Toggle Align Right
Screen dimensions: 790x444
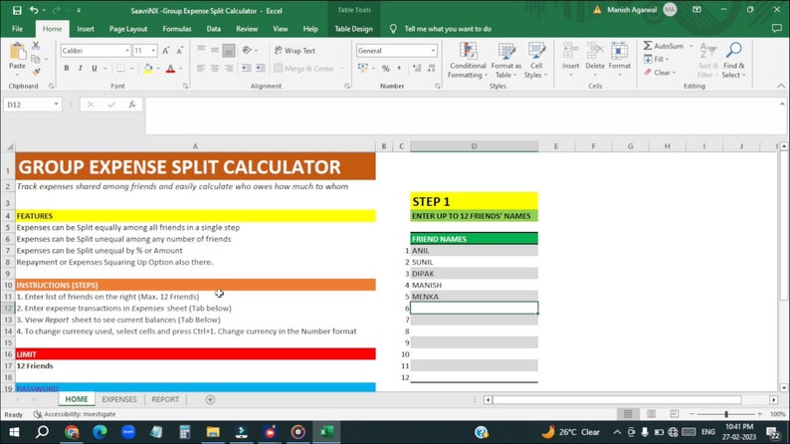point(229,68)
